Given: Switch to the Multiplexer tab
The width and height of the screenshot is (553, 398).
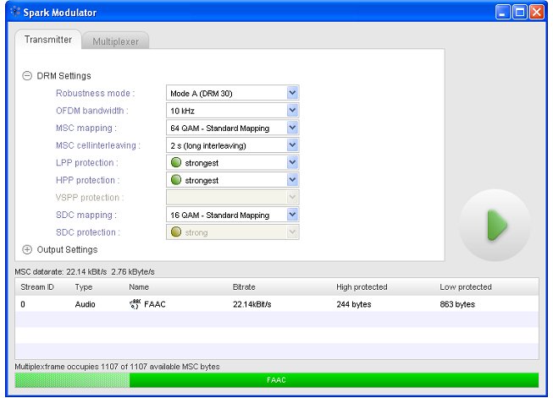Looking at the screenshot, I should click(x=117, y=41).
